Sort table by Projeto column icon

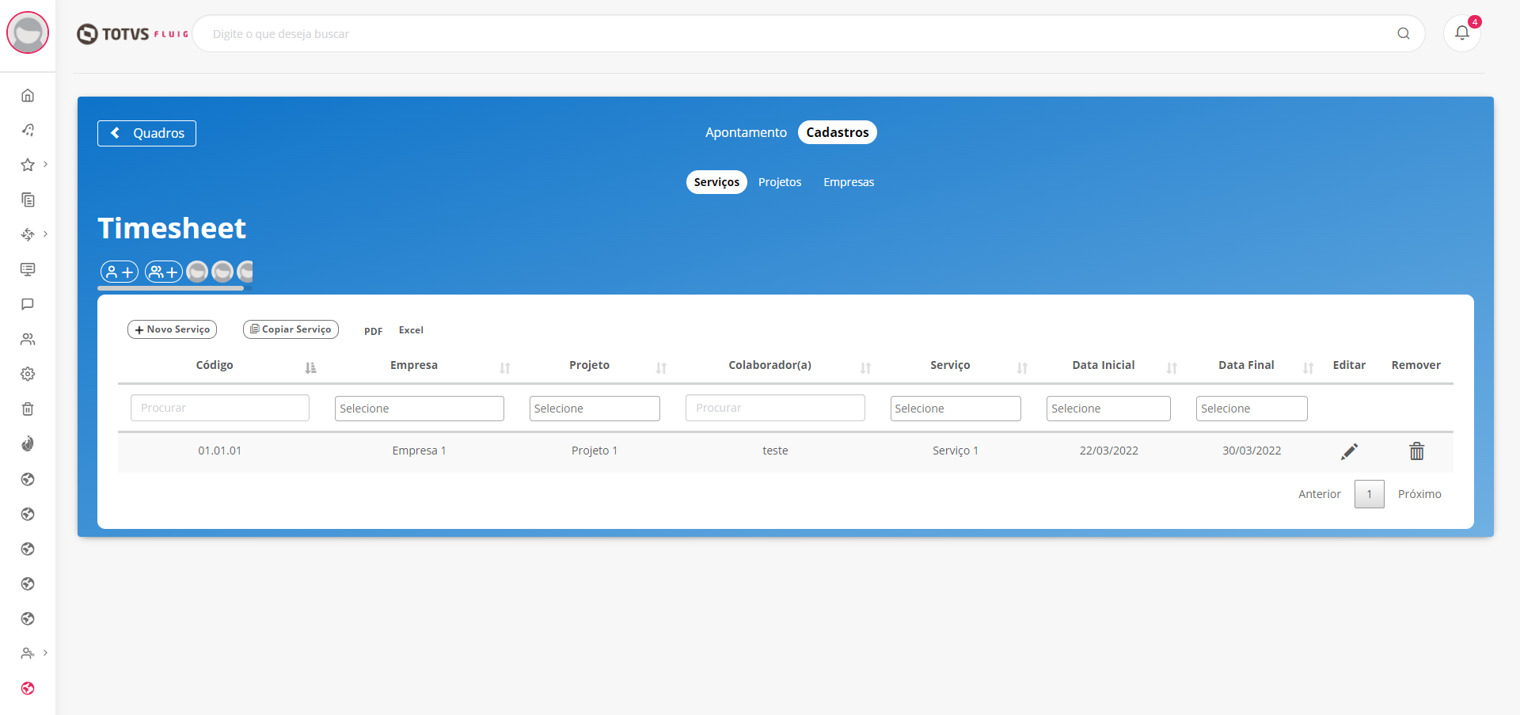661,367
